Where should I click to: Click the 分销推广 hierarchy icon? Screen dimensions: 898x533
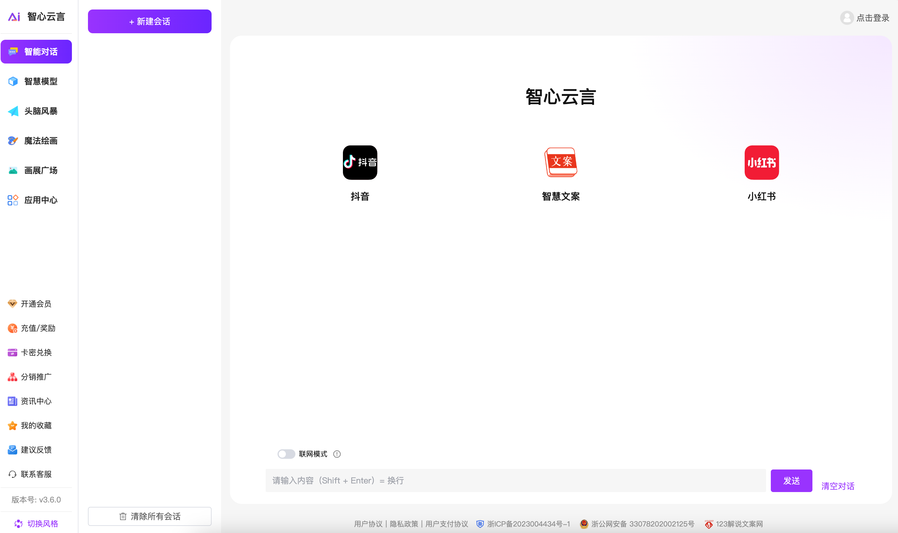12,377
